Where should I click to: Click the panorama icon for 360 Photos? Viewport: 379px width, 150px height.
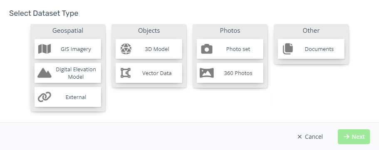coord(207,73)
